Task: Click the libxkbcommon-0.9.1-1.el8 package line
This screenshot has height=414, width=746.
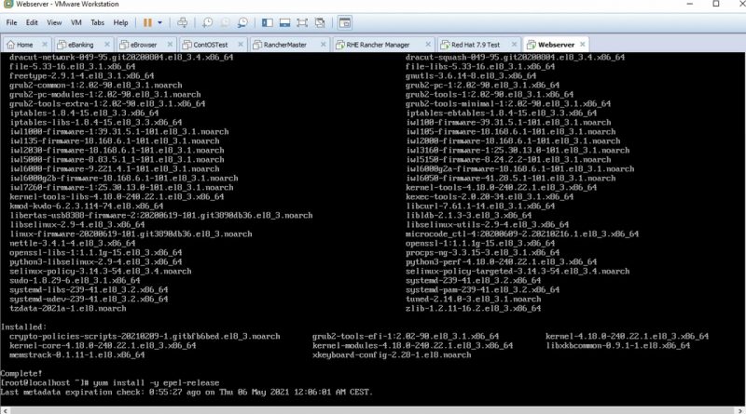Action: click(617, 345)
